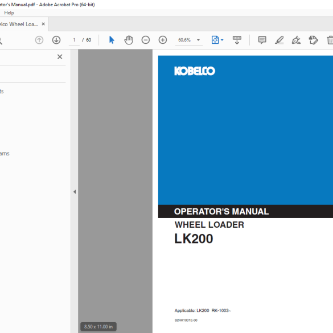Viewport: 333px width, 333px height.
Task: Go to next page with down arrow
Action: pyautogui.click(x=56, y=40)
